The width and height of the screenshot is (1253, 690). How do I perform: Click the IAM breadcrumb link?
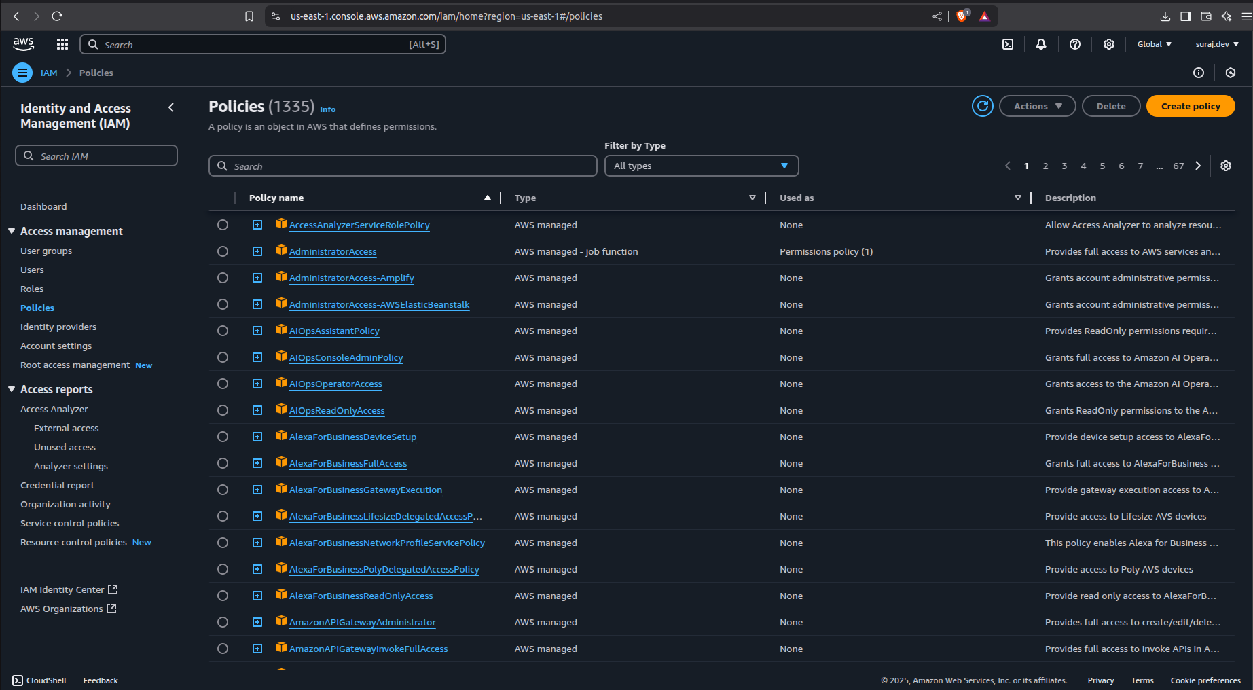coord(49,73)
